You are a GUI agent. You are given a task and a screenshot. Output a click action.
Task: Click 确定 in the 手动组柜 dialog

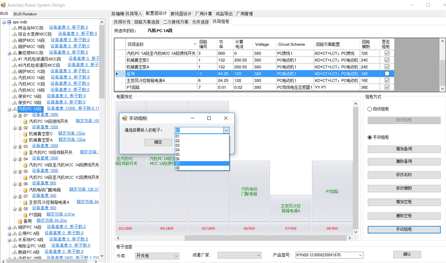(x=158, y=142)
